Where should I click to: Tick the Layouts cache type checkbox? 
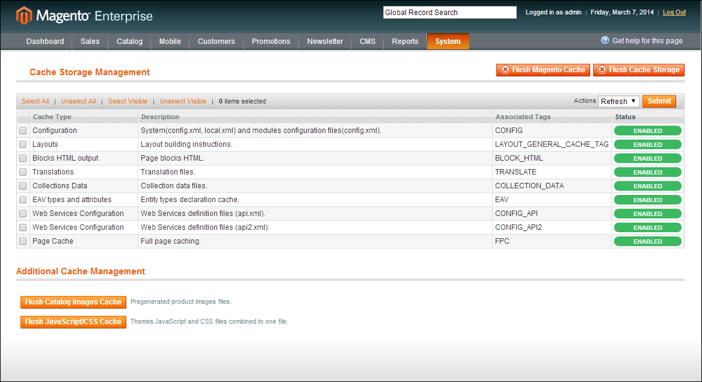(23, 144)
